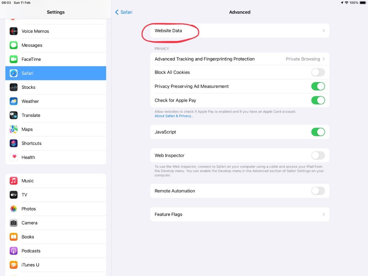Tap the Advanced page title
Screen dimensions: 368x276
(240, 12)
